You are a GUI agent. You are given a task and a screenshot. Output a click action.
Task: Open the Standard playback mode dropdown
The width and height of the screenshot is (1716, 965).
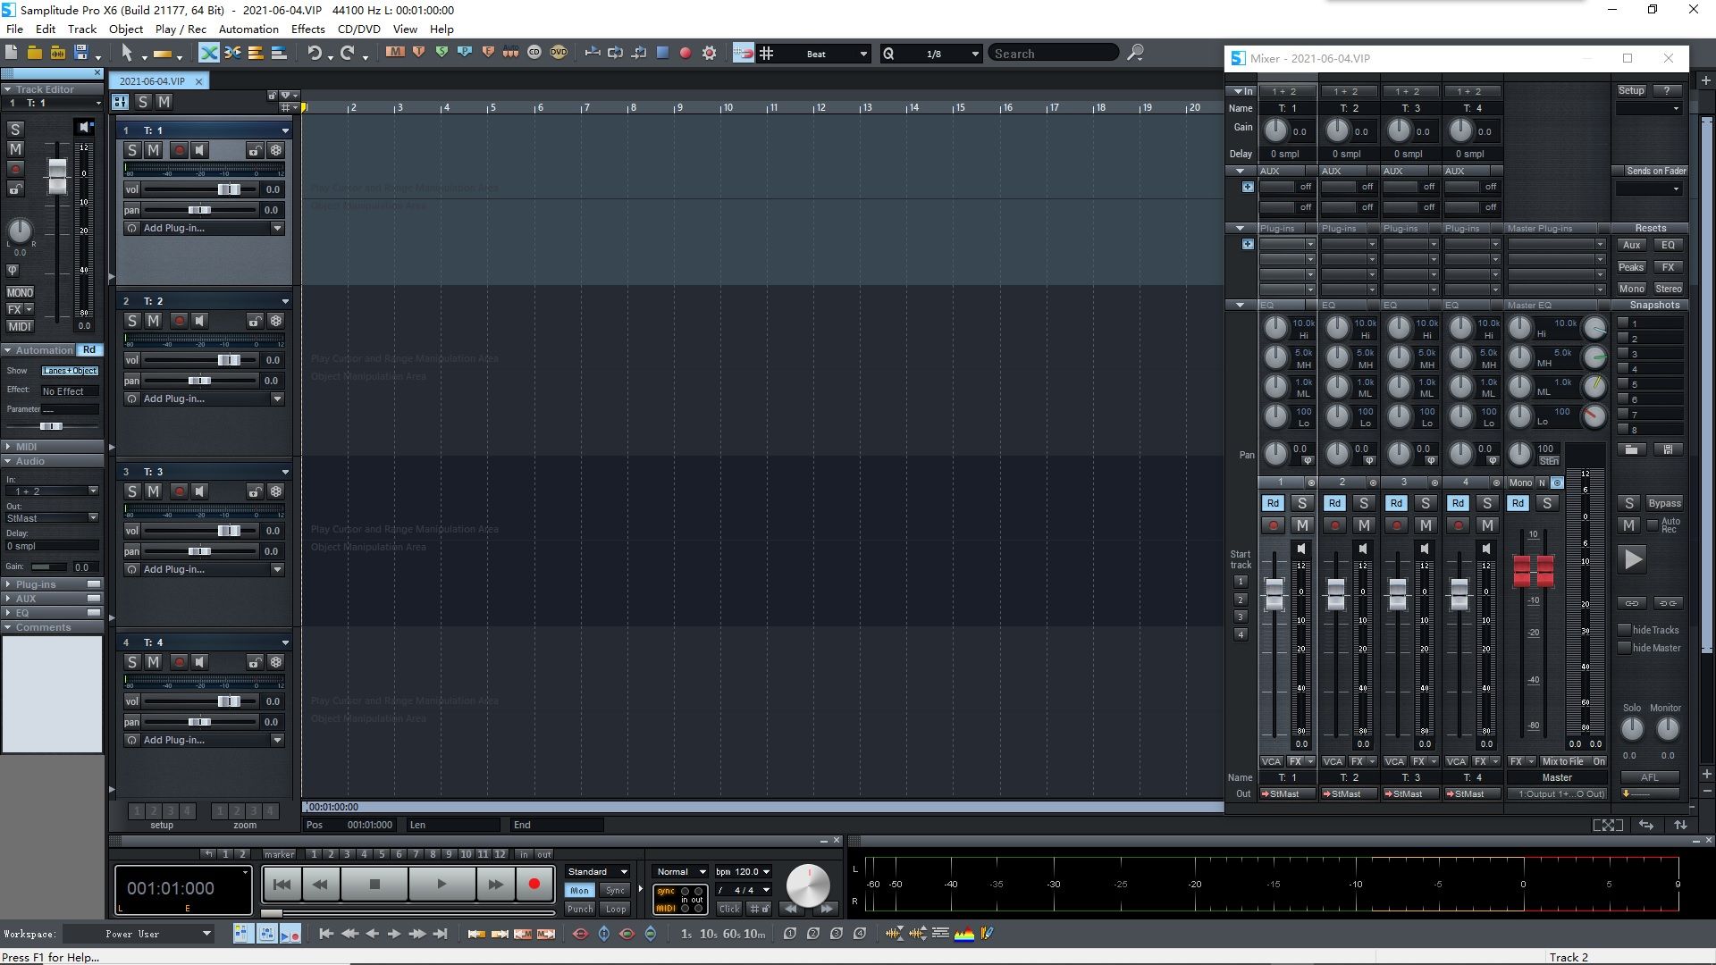point(597,872)
